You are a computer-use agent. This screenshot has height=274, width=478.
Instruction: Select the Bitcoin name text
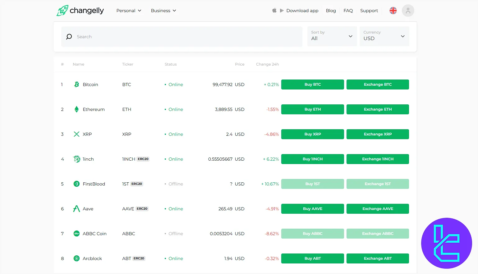[x=90, y=84]
